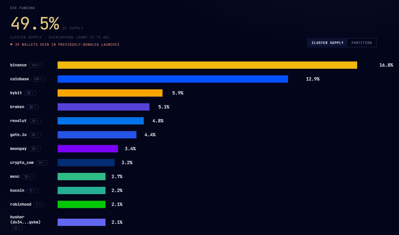
Task: Click crypto_com's 3.2% value
Action: [127, 163]
